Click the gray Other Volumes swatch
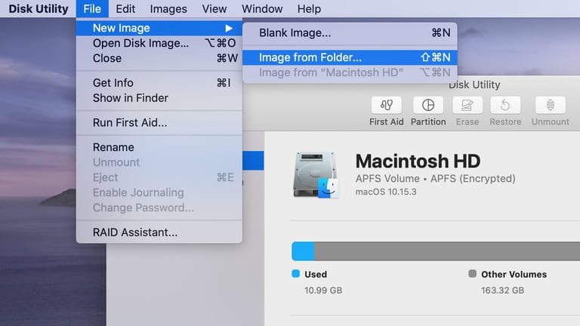Screen dimensions: 580x326 click(x=472, y=274)
